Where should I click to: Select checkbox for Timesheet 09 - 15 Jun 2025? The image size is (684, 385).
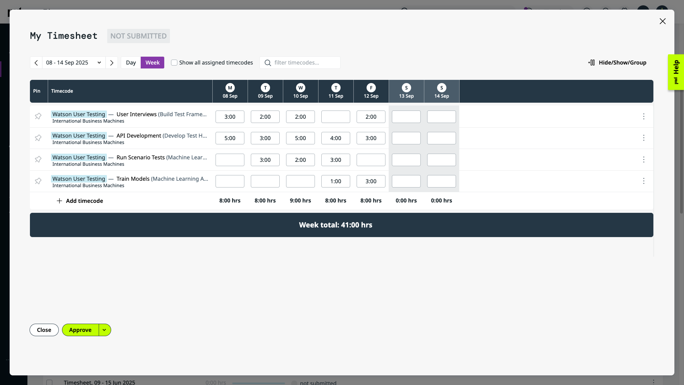(50, 382)
